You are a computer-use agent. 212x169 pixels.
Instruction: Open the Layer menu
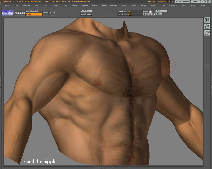(55, 5)
